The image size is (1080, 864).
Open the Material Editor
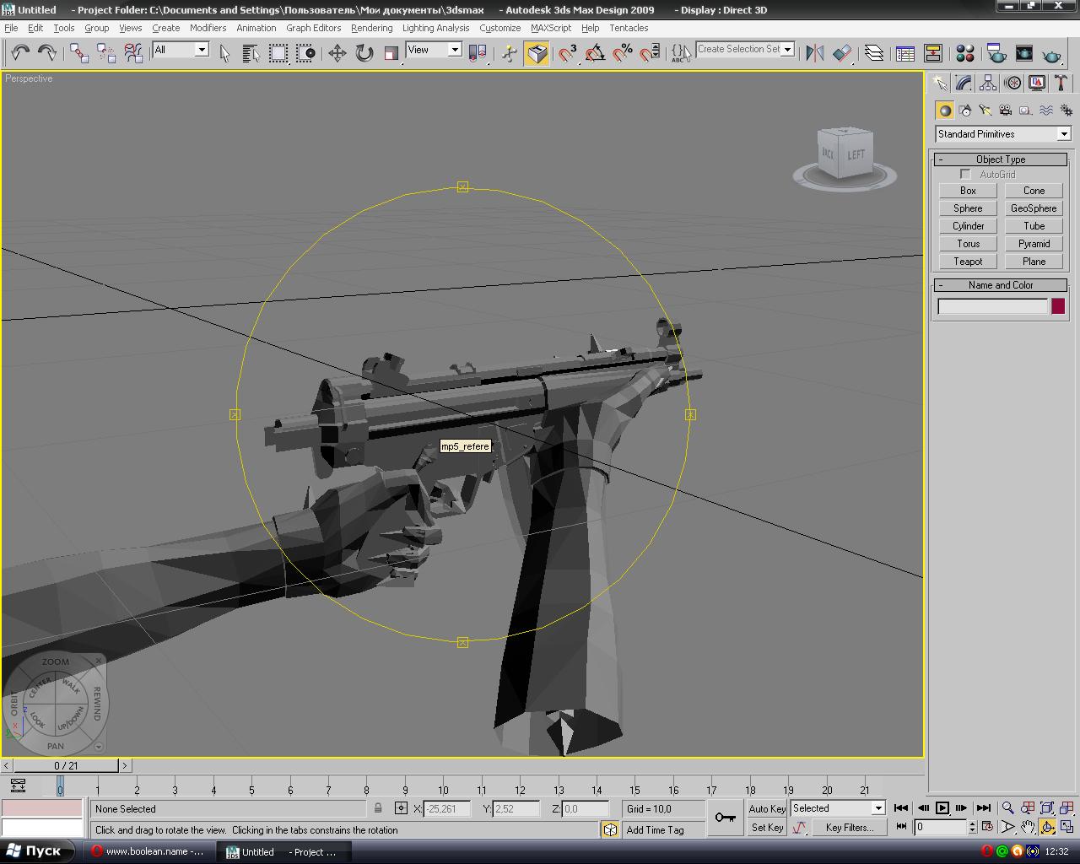[965, 53]
